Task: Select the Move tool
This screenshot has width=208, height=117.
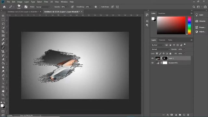Action: (3, 16)
